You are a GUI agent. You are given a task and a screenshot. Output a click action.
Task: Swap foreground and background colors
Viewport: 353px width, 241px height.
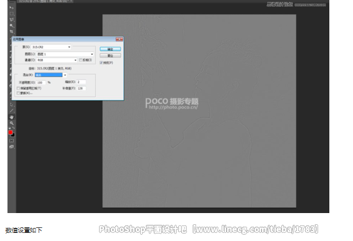[x=14, y=128]
